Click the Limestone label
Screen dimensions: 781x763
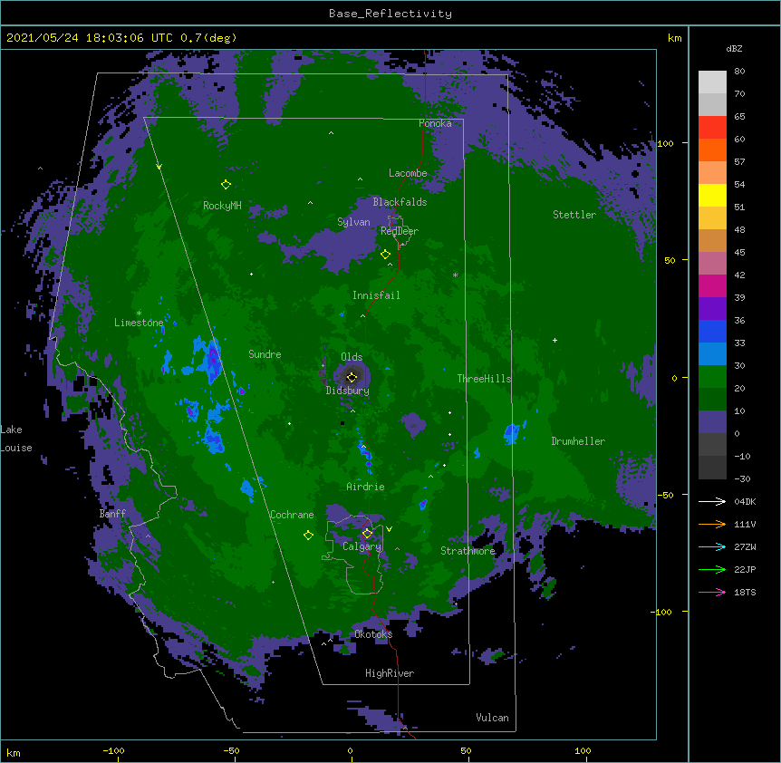click(139, 323)
